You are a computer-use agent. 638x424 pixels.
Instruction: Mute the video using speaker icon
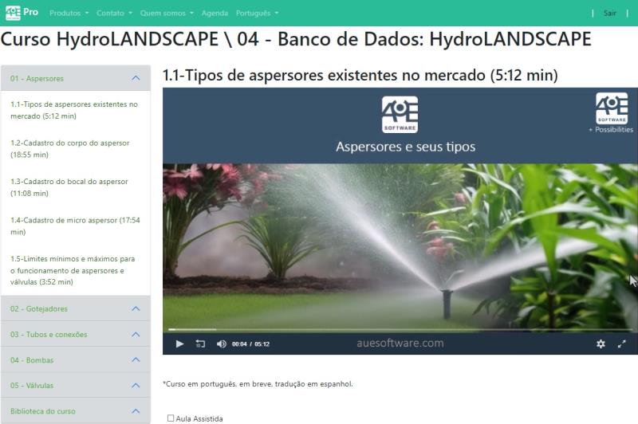222,344
